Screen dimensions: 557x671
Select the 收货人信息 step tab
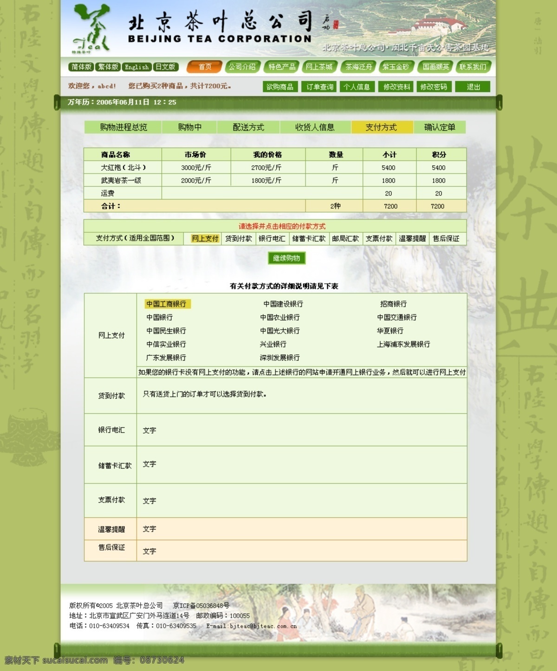pos(315,127)
